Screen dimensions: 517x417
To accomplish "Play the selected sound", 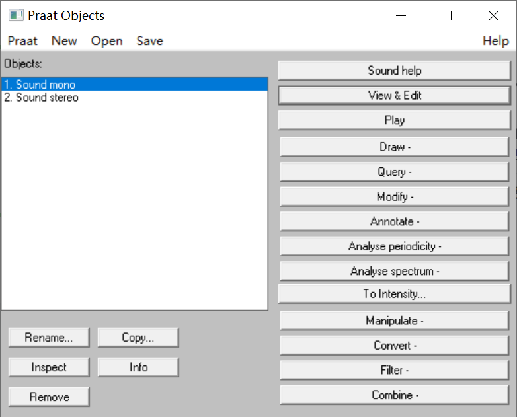I will pyautogui.click(x=394, y=120).
